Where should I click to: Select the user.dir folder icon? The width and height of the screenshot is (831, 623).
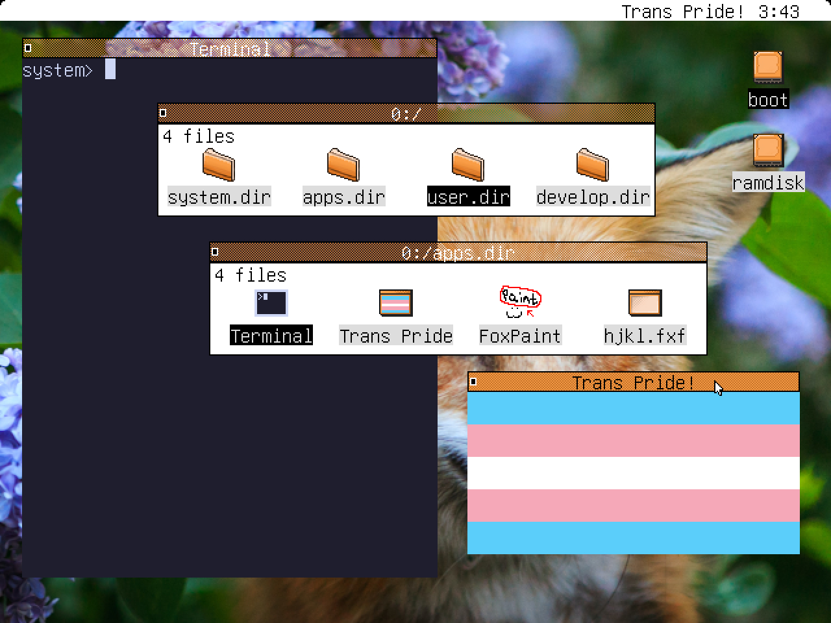468,165
